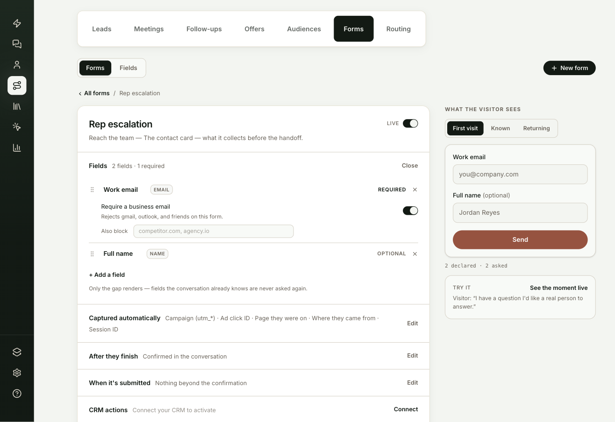615x422 pixels.
Task: Toggle REQUIRED status on Work email
Action: [x=392, y=190]
